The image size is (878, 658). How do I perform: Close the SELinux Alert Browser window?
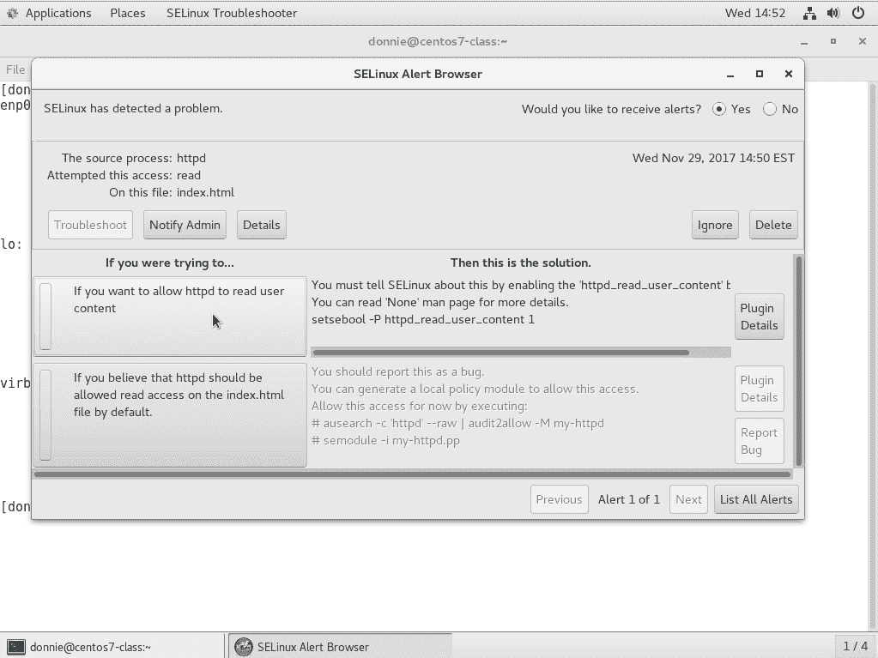click(789, 74)
